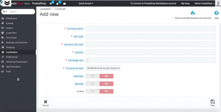This screenshot has height=112, width=221.
Task: Open the search filter magnifier dropdown
Action: [x=5, y=12]
